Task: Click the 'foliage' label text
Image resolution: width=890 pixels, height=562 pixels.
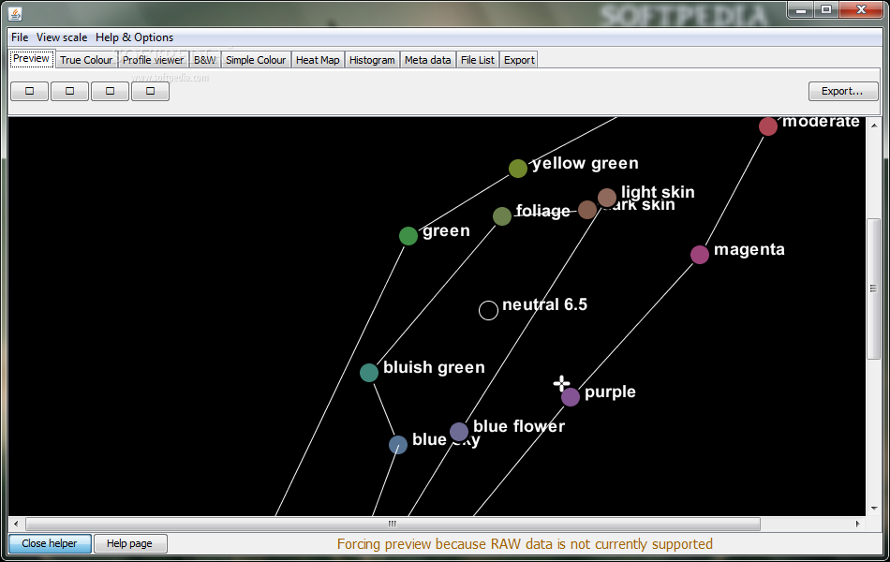Action: 543,211
